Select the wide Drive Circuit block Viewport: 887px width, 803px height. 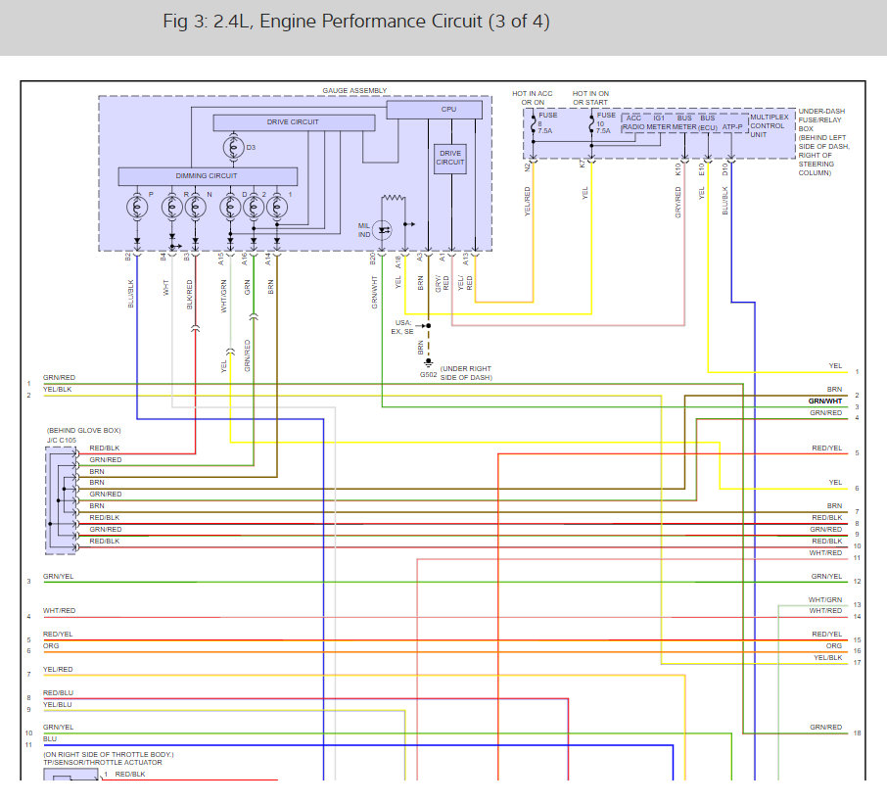pyautogui.click(x=293, y=122)
